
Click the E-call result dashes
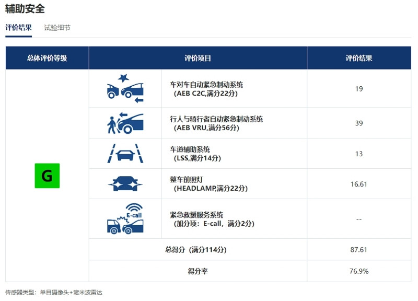point(359,219)
